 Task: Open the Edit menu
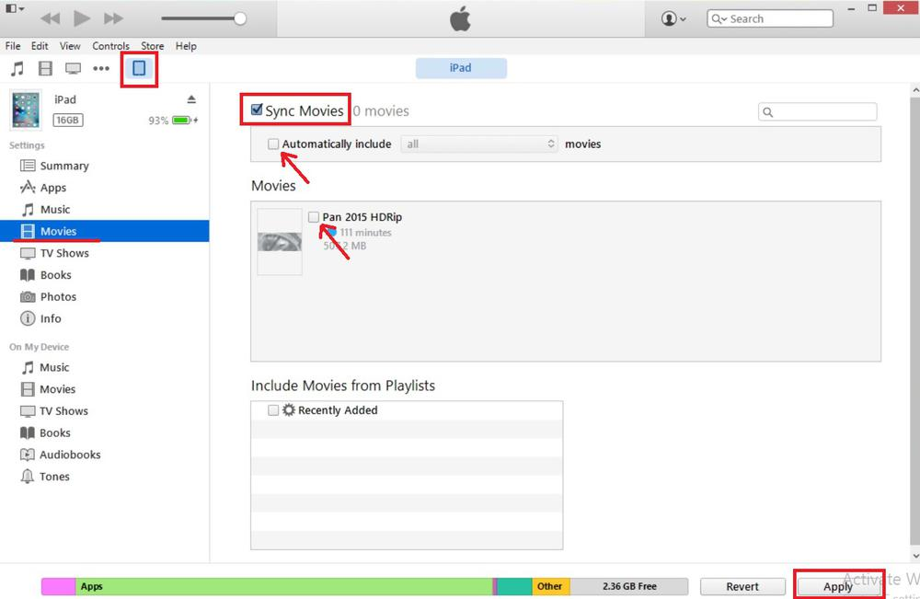tap(40, 46)
